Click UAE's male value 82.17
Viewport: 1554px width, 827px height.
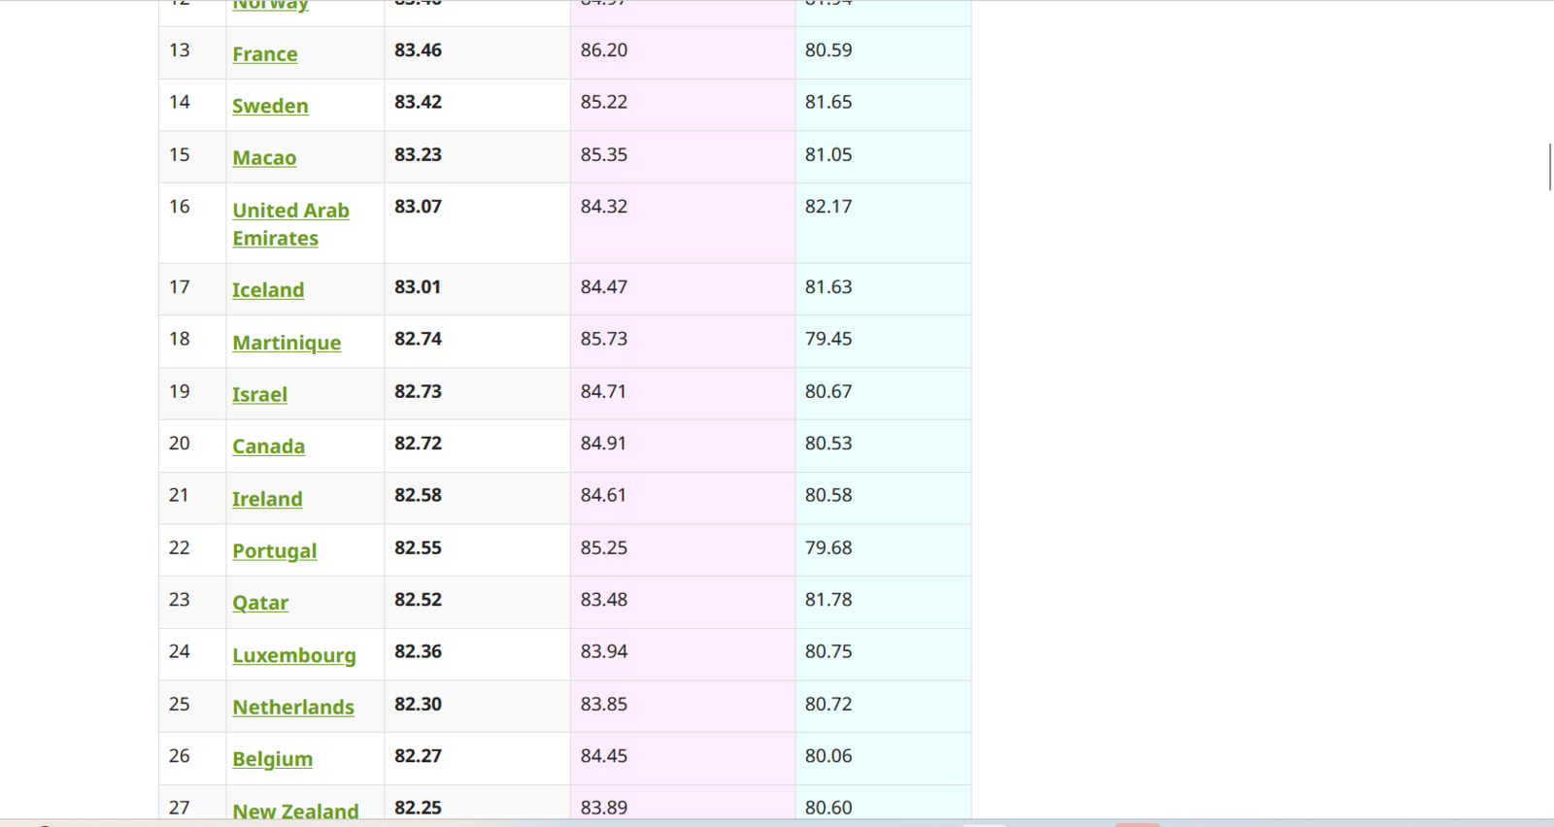pos(828,207)
